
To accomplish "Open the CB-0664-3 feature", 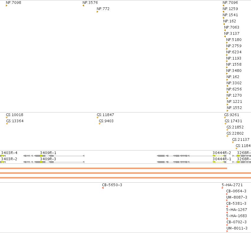I will click(x=227, y=194).
